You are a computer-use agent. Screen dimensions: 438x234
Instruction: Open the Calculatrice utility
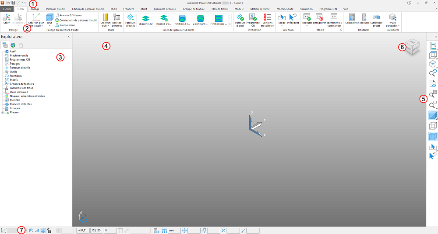352,19
